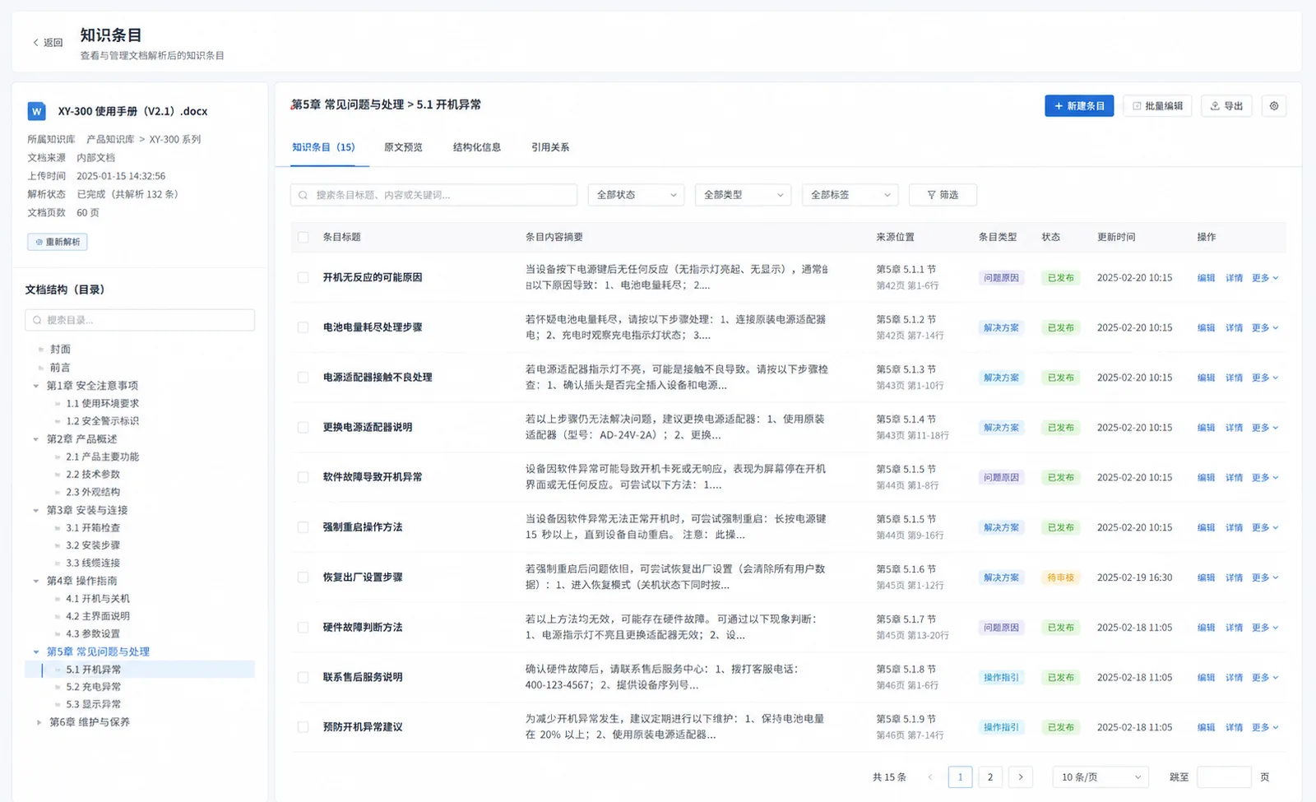Click the back arrow icon beside 返回

35,43
